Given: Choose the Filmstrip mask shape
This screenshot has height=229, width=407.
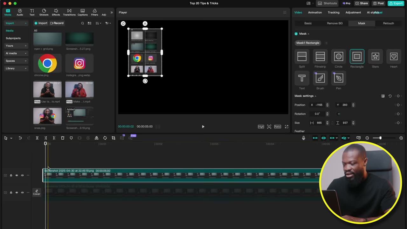Looking at the screenshot, I should pyautogui.click(x=320, y=57).
